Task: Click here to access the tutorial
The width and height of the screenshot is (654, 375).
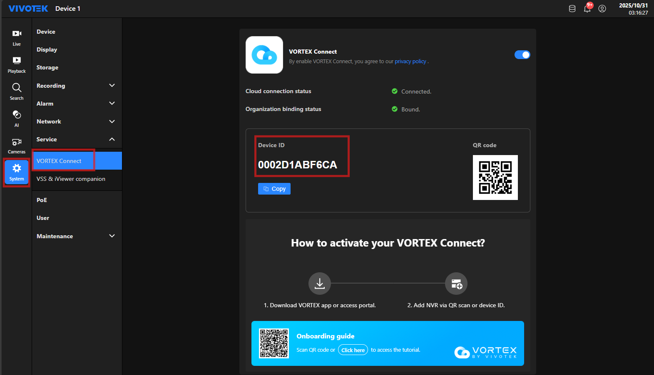Action: pos(353,350)
